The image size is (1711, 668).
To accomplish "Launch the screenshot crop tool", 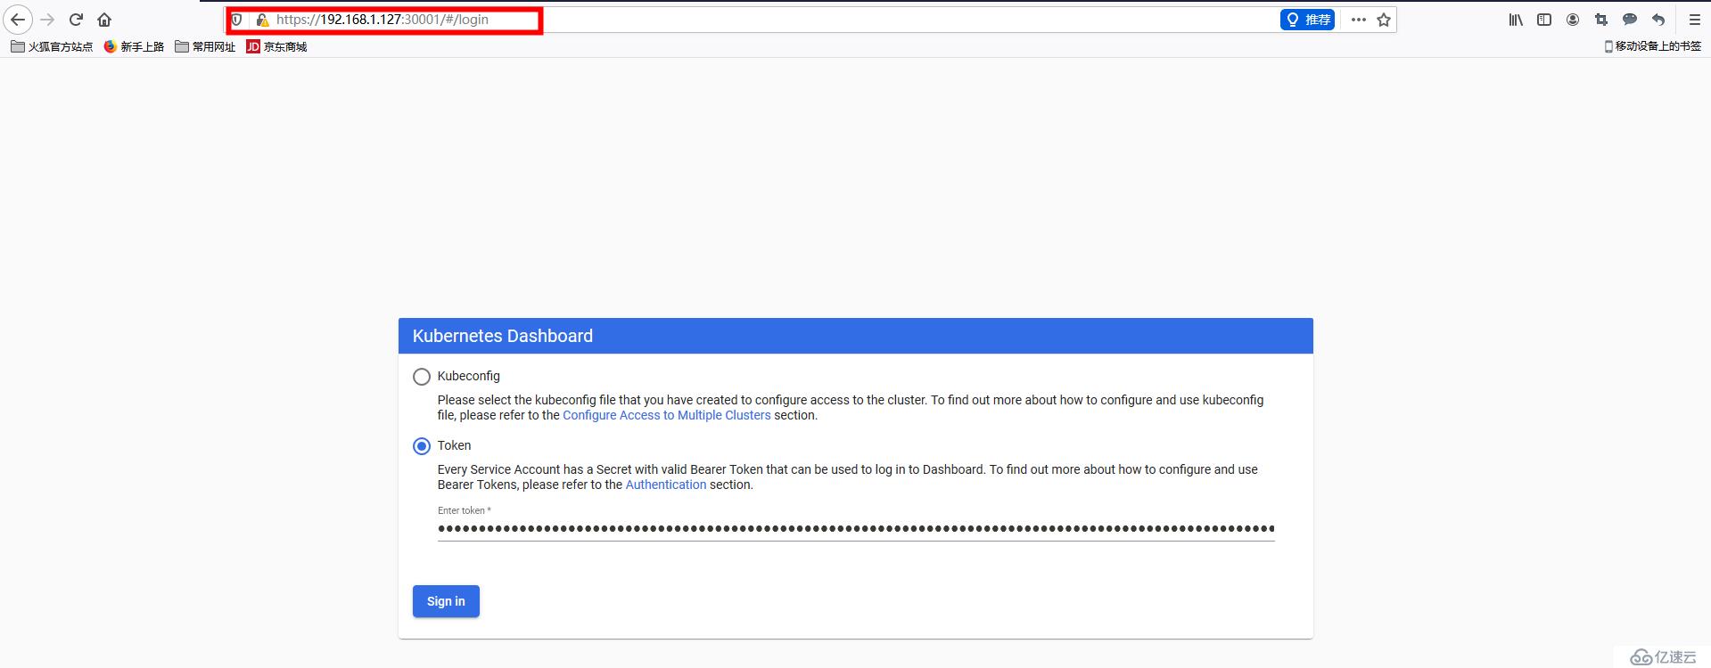I will (1601, 20).
